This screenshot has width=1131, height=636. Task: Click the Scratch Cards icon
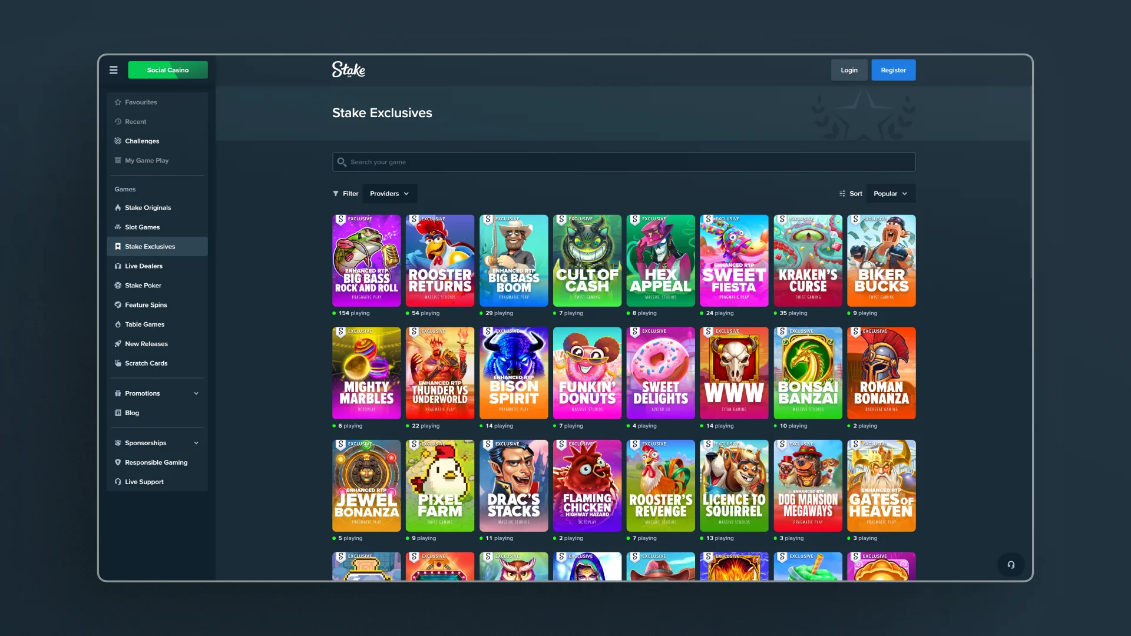118,363
